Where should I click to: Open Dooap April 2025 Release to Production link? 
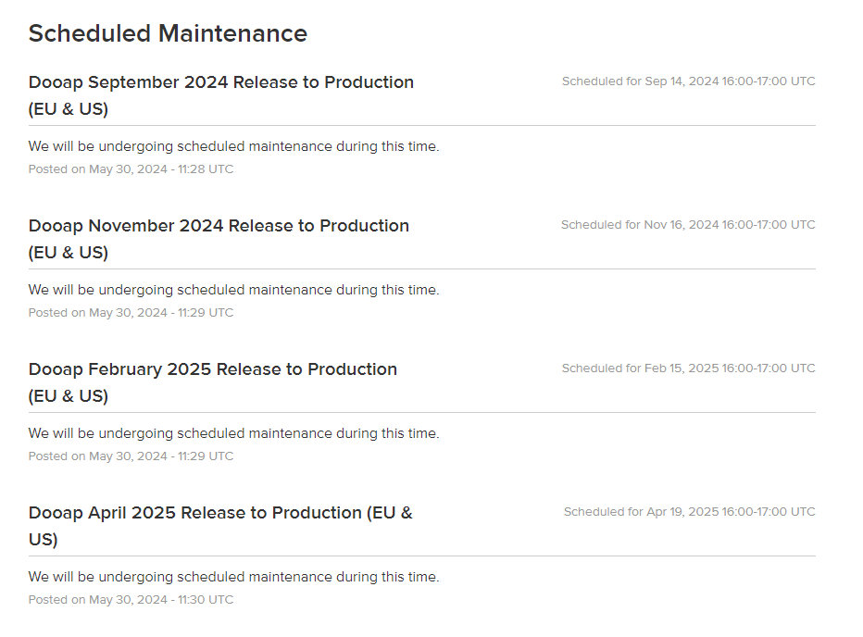[x=220, y=526]
